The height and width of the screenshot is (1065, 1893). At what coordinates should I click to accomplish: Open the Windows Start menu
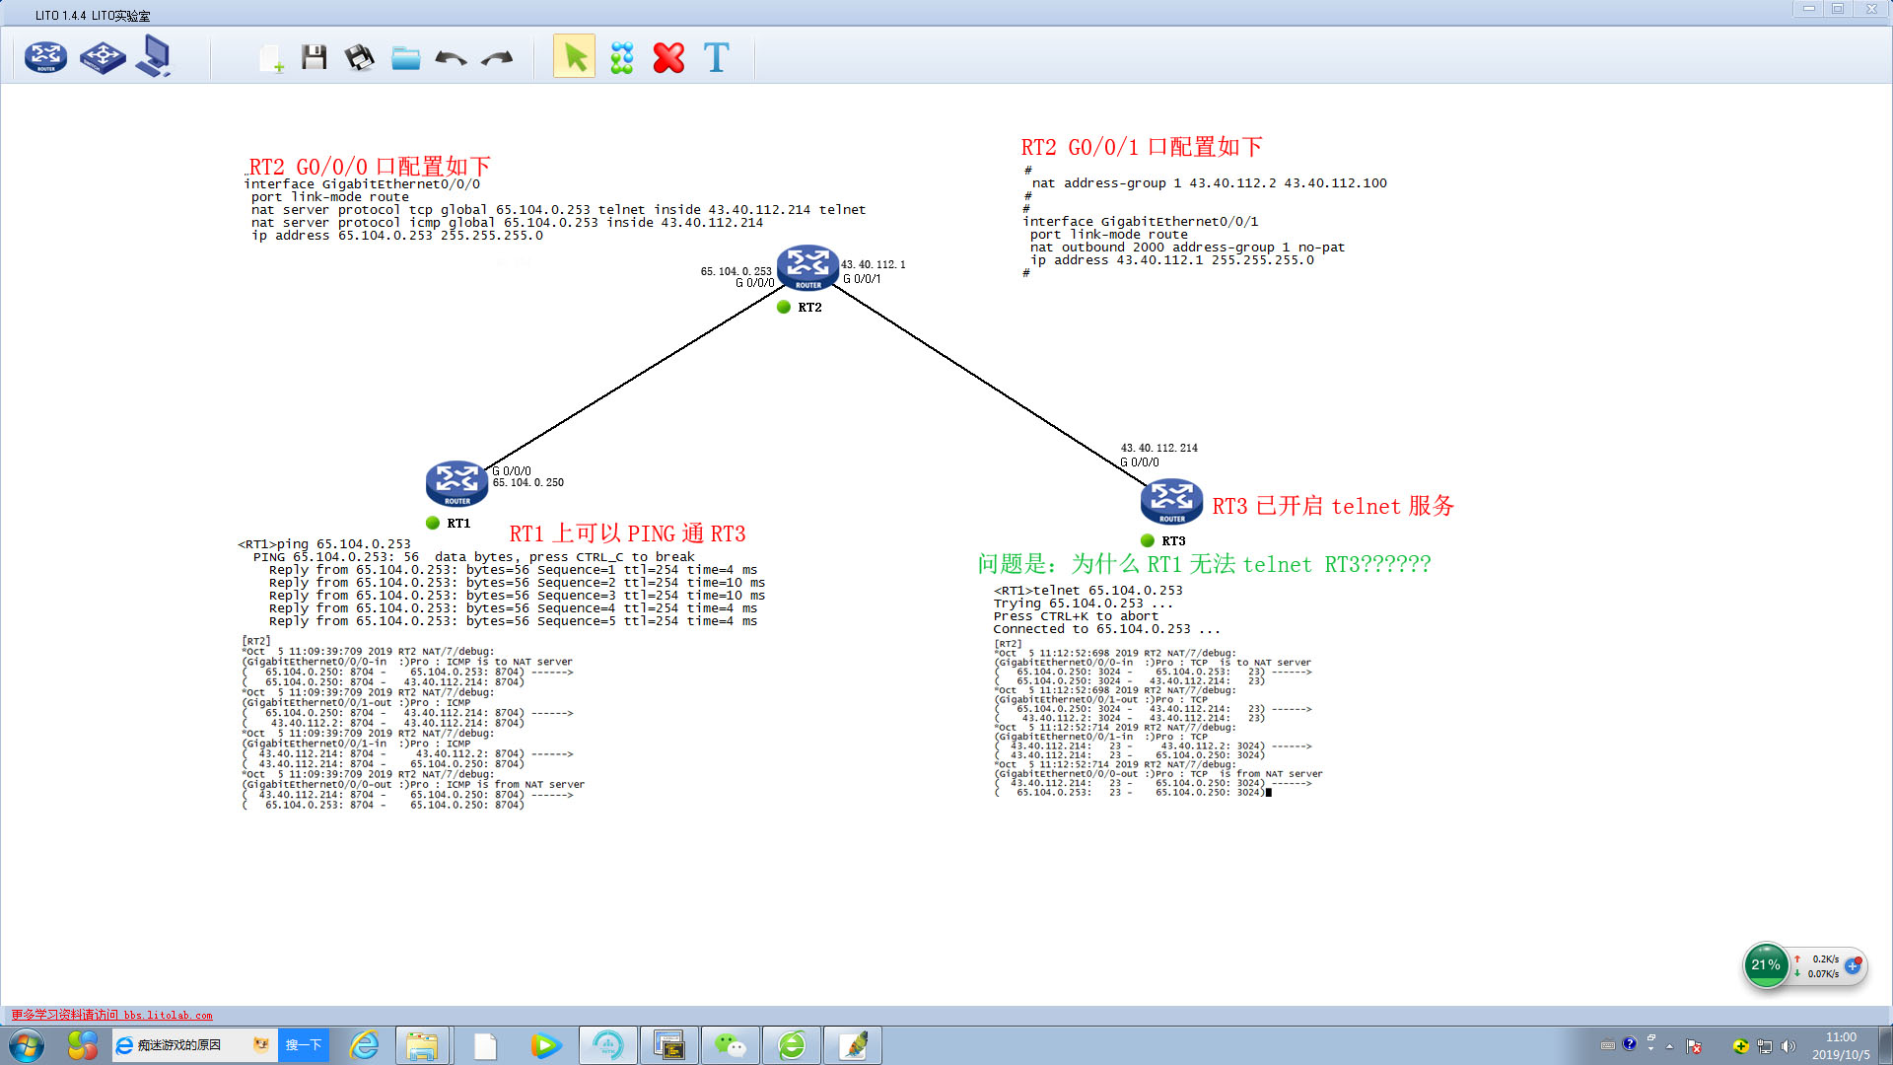(27, 1045)
